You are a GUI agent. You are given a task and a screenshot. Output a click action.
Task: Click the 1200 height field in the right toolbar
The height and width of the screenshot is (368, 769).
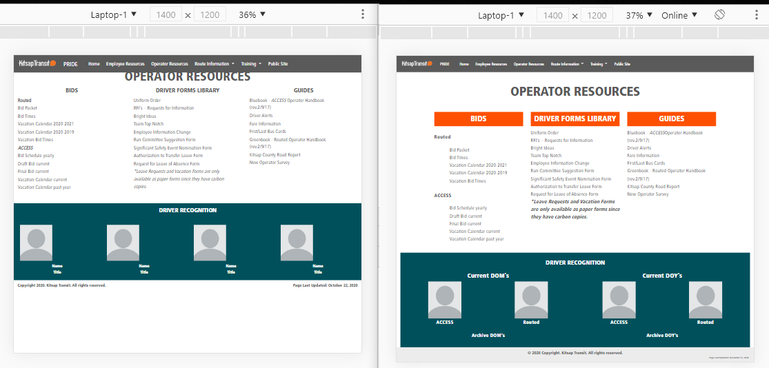[597, 15]
